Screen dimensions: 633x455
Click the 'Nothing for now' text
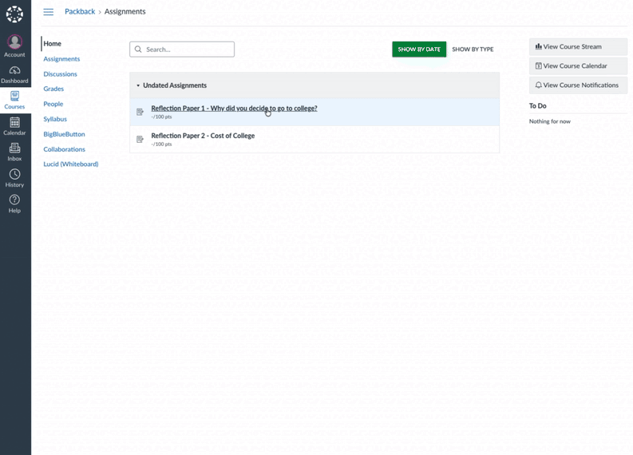click(x=550, y=121)
